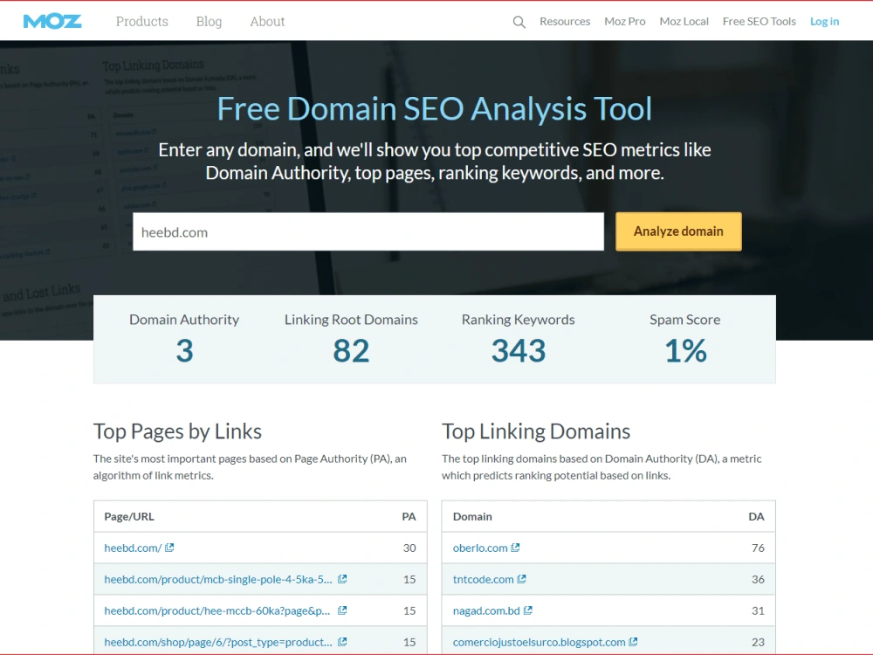Go to Moz Local

tap(684, 21)
